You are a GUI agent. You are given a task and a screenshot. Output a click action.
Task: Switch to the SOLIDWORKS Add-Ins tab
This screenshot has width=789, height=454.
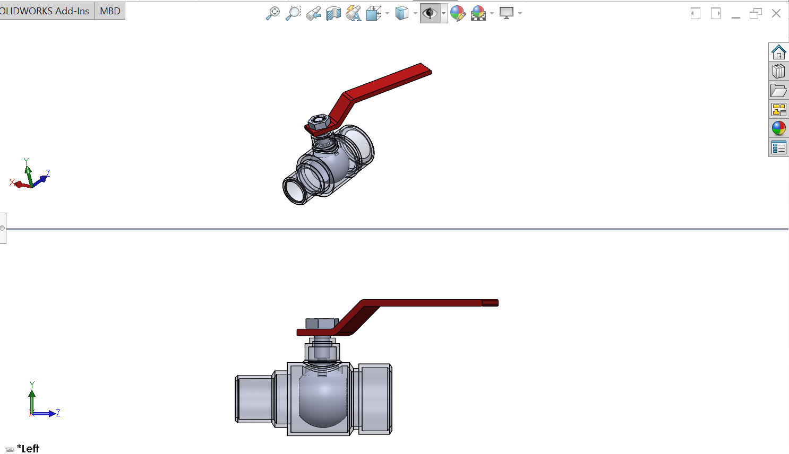coord(47,11)
